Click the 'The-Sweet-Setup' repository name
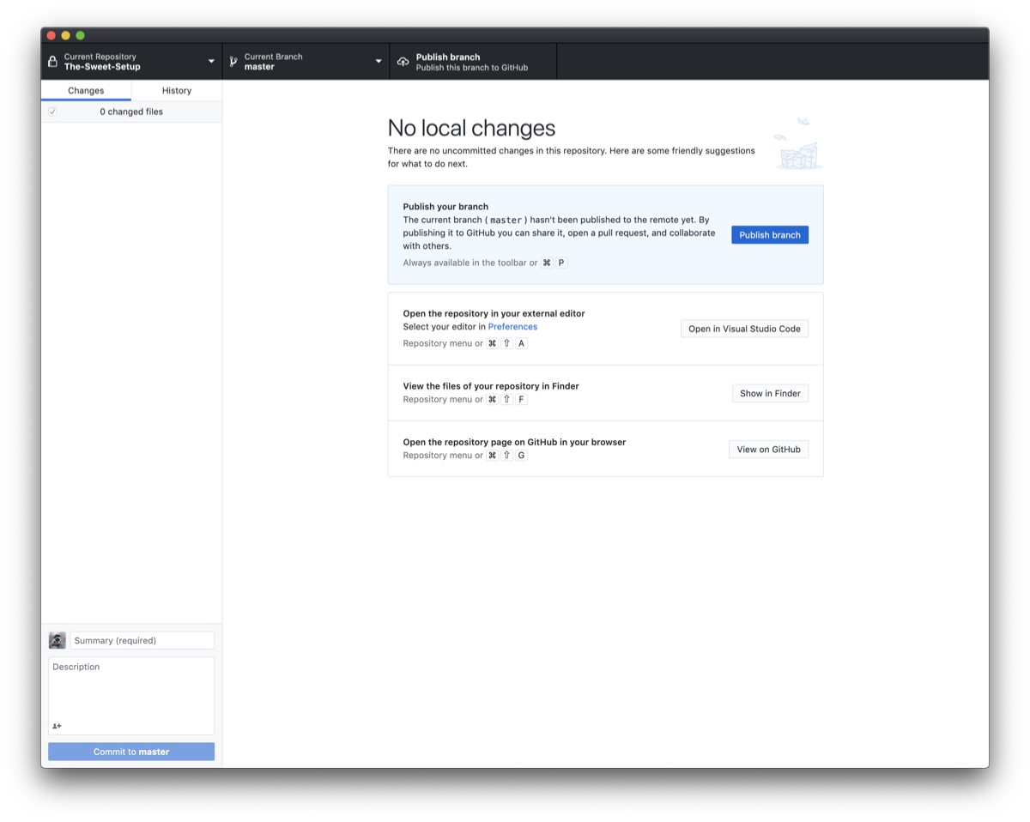This screenshot has width=1030, height=822. click(102, 67)
